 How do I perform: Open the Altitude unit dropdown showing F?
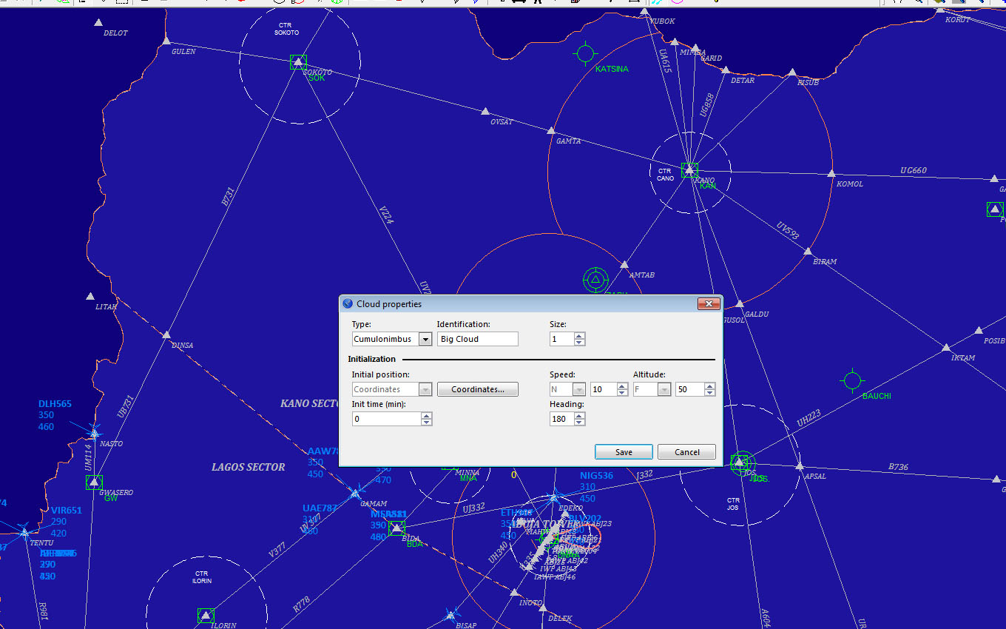664,389
